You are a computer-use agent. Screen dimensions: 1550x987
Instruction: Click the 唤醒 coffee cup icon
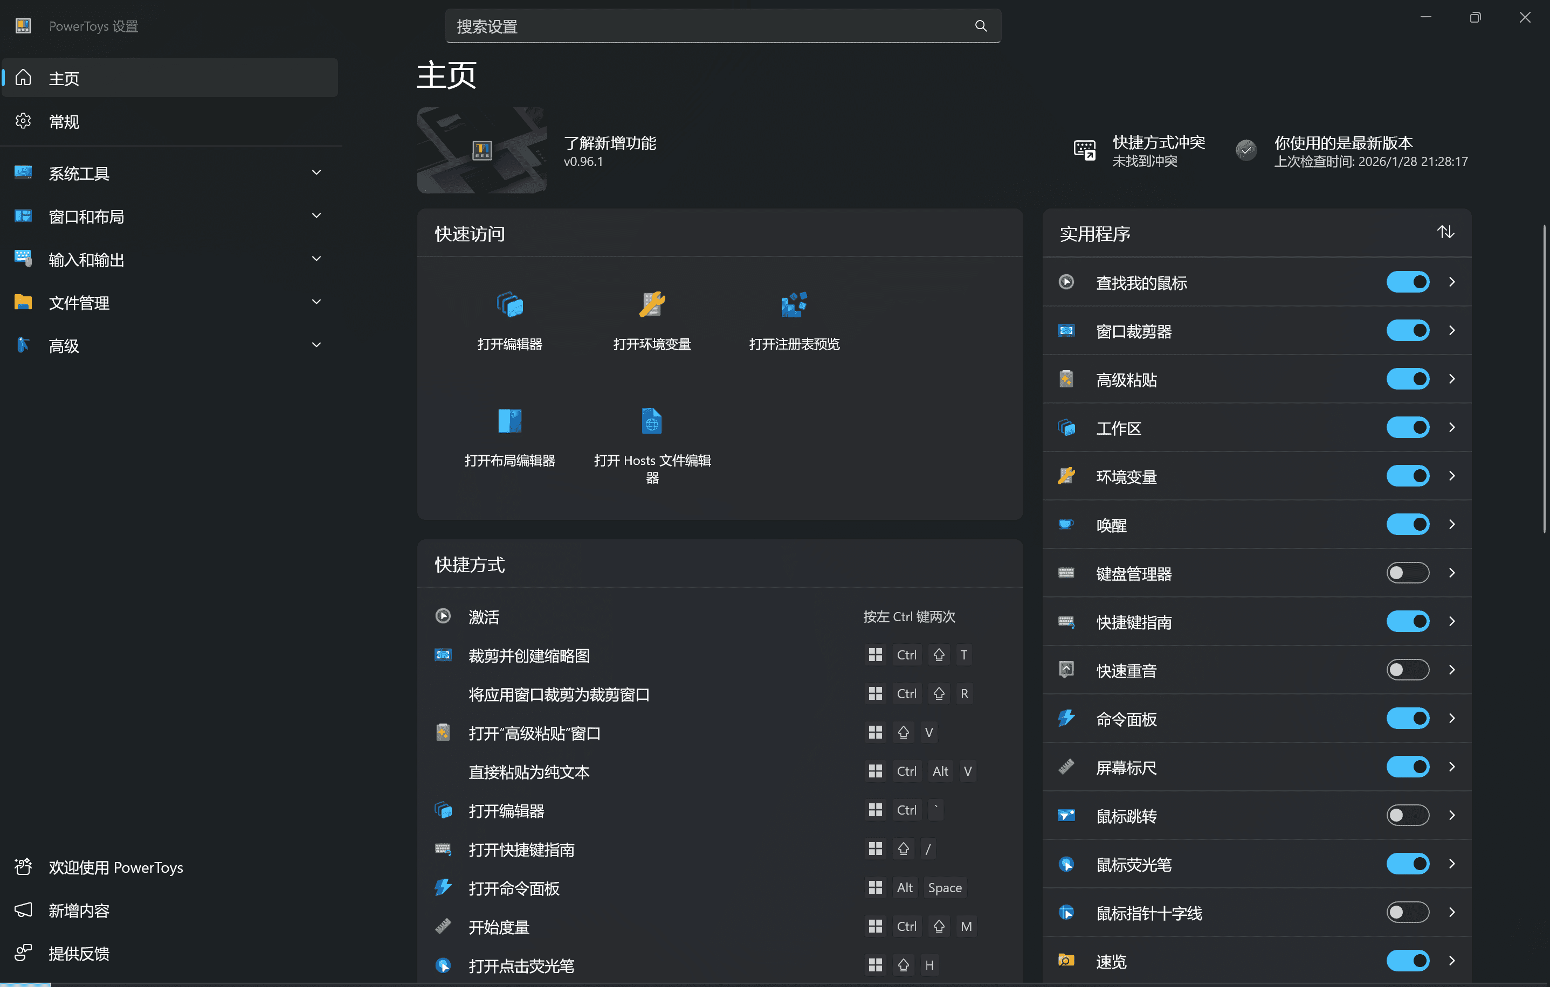pyautogui.click(x=1066, y=524)
